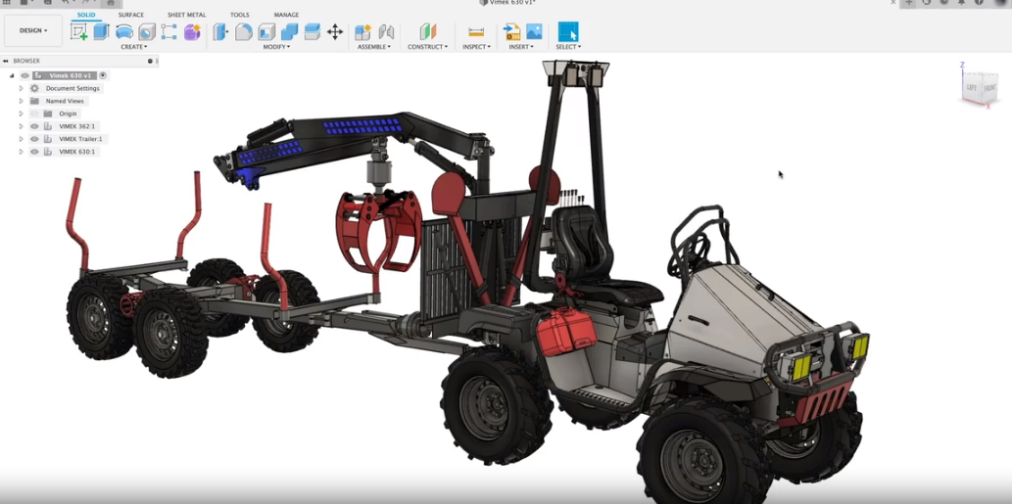The image size is (1012, 504).
Task: Select the Create Sketch tool
Action: point(78,31)
